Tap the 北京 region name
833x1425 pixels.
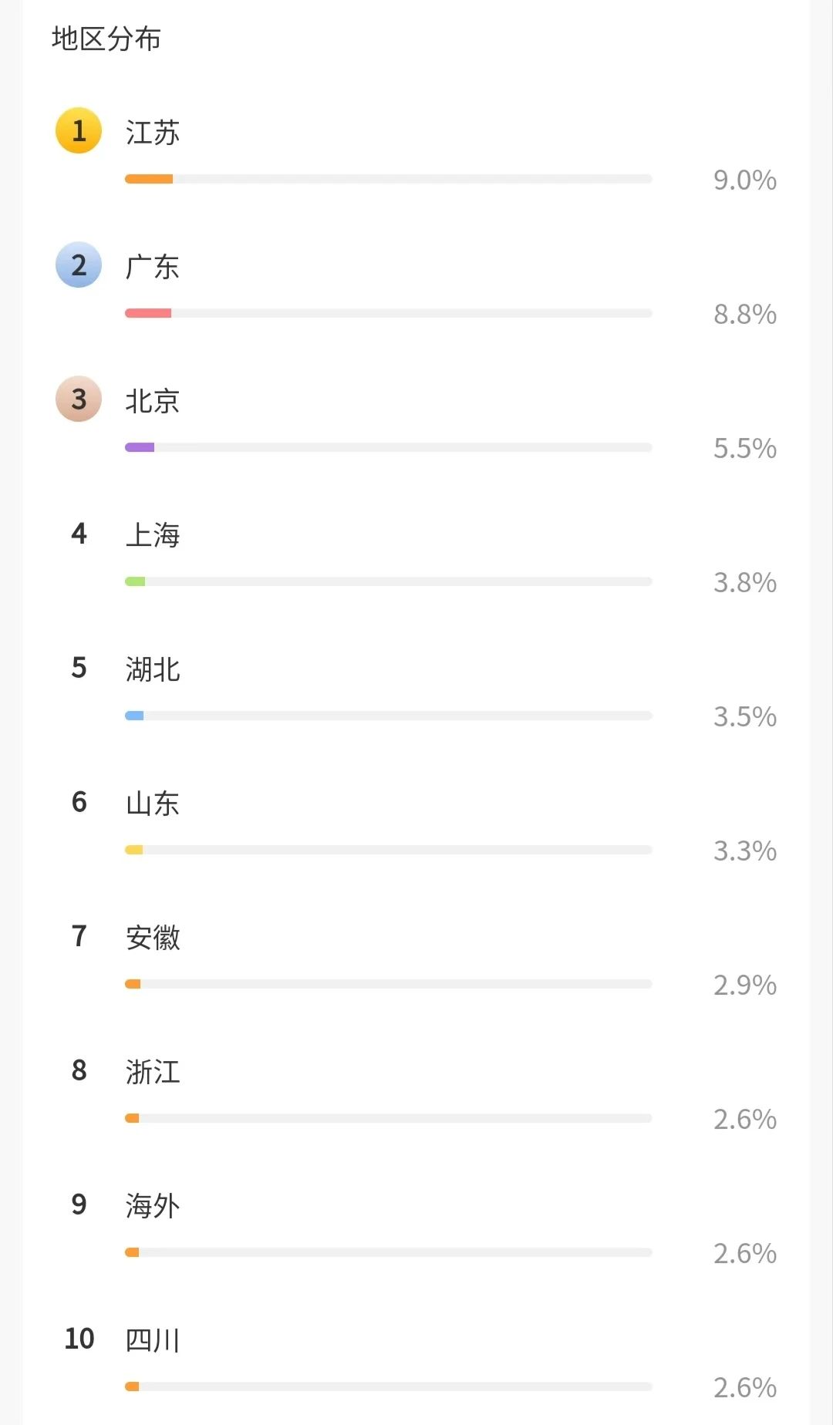coord(153,401)
